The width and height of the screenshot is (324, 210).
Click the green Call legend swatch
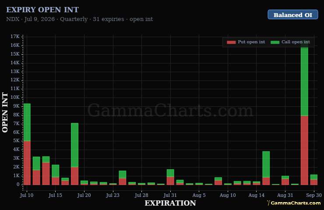point(275,42)
